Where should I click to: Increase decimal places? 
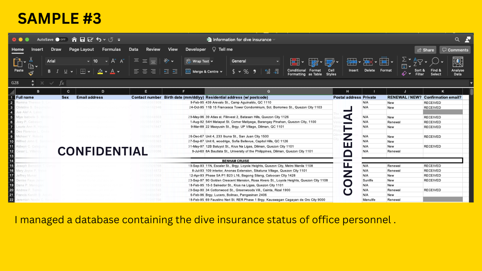click(268, 72)
